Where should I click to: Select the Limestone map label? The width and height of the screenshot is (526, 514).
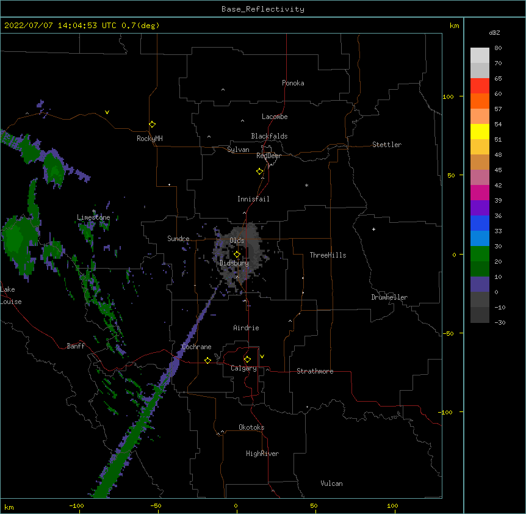93,217
